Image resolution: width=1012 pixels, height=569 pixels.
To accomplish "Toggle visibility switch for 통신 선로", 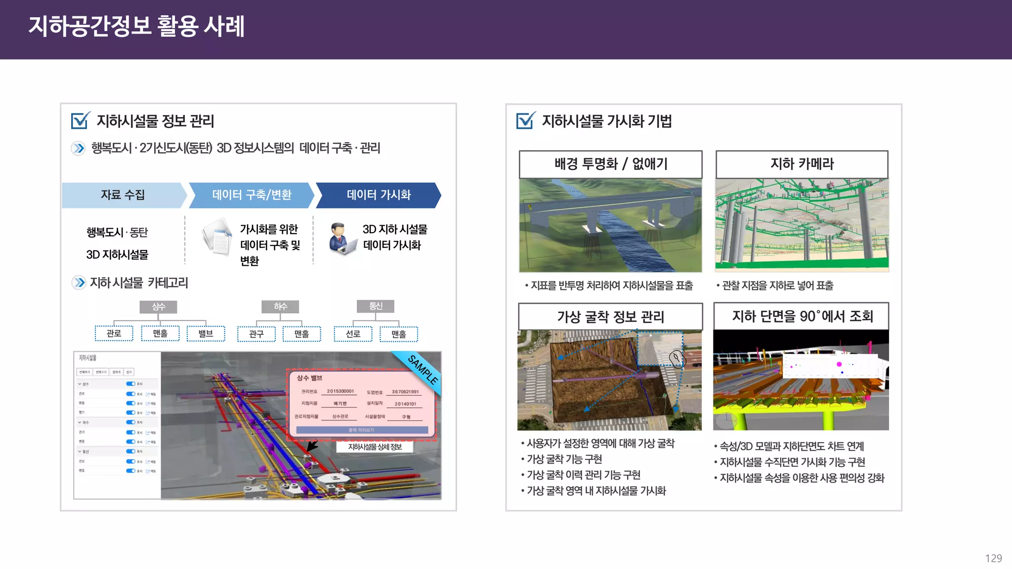I will [130, 462].
